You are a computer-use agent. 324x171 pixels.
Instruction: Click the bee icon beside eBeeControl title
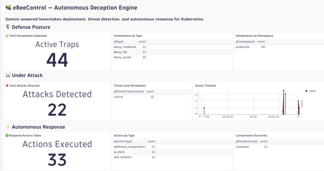tap(8, 8)
